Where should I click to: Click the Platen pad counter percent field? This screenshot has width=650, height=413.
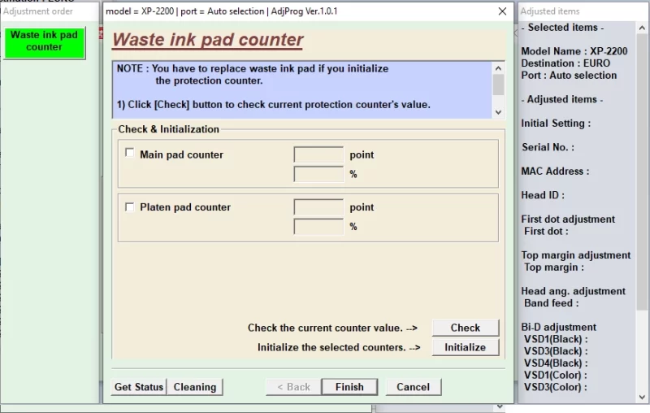coord(318,226)
